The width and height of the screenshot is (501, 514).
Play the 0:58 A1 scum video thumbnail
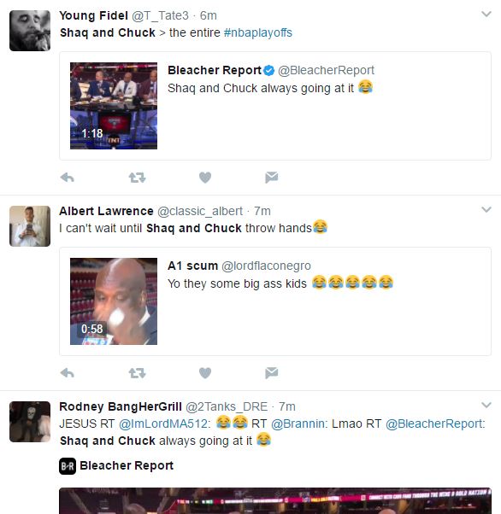pos(114,301)
